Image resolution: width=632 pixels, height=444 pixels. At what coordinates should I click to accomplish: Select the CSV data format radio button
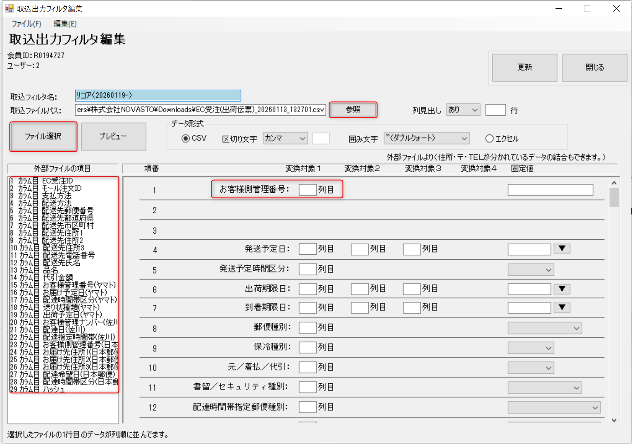(186, 138)
